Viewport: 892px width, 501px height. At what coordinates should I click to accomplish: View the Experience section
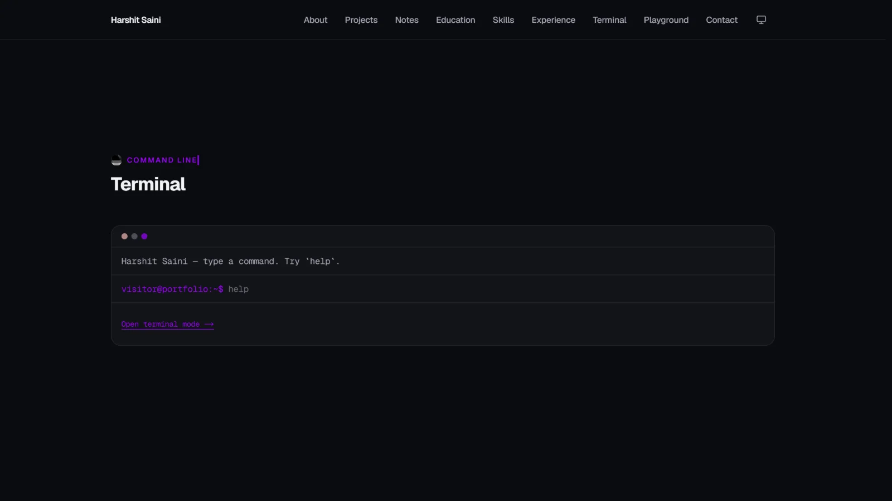[x=554, y=20]
